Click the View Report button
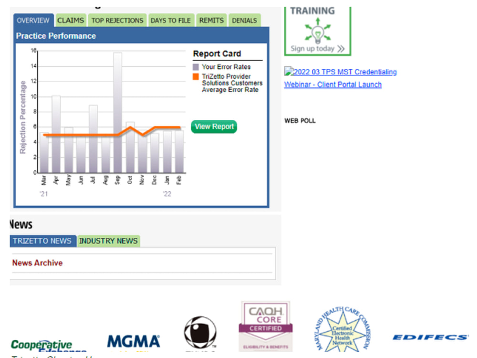The height and width of the screenshot is (358, 477). tap(214, 126)
